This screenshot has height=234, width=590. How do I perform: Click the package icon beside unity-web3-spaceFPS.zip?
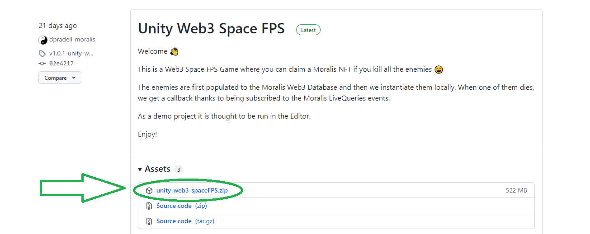(x=149, y=191)
